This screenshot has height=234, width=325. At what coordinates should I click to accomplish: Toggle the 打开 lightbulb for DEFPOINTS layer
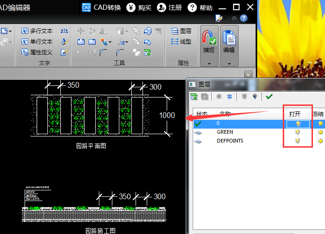(x=298, y=141)
